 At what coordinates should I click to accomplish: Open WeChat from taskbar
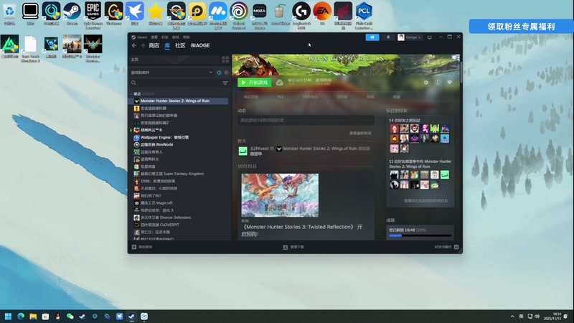pyautogui.click(x=70, y=317)
